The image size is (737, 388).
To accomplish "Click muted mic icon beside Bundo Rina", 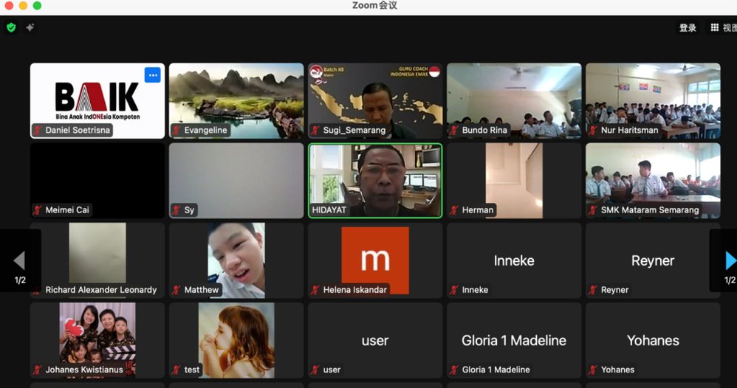I will click(454, 130).
